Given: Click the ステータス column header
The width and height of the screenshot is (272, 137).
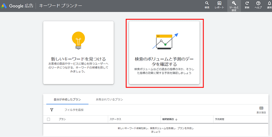Looking at the screenshot, I should [116, 119].
